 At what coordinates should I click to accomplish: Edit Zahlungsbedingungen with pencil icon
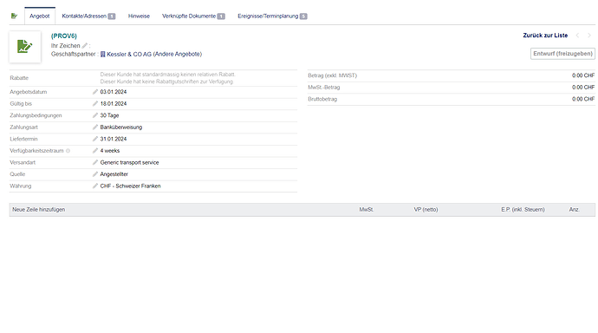(95, 115)
